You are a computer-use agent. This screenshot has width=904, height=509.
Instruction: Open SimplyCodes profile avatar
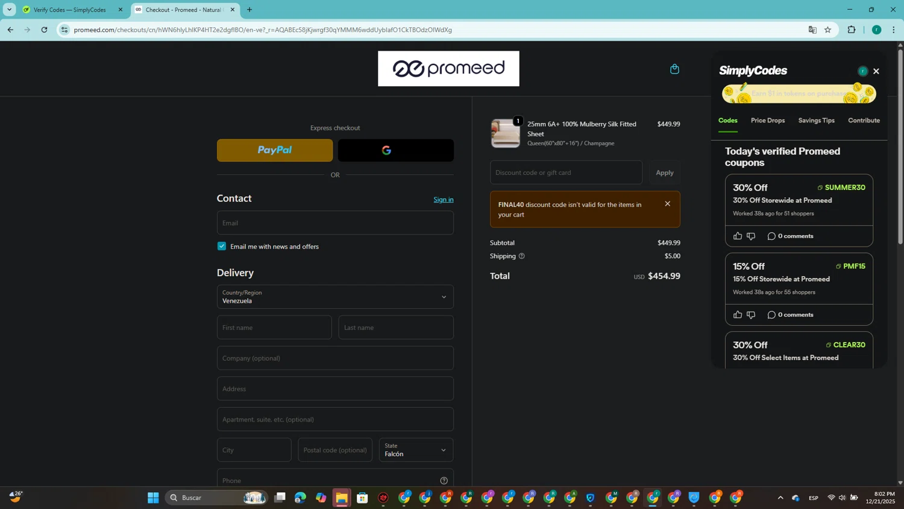click(x=862, y=71)
